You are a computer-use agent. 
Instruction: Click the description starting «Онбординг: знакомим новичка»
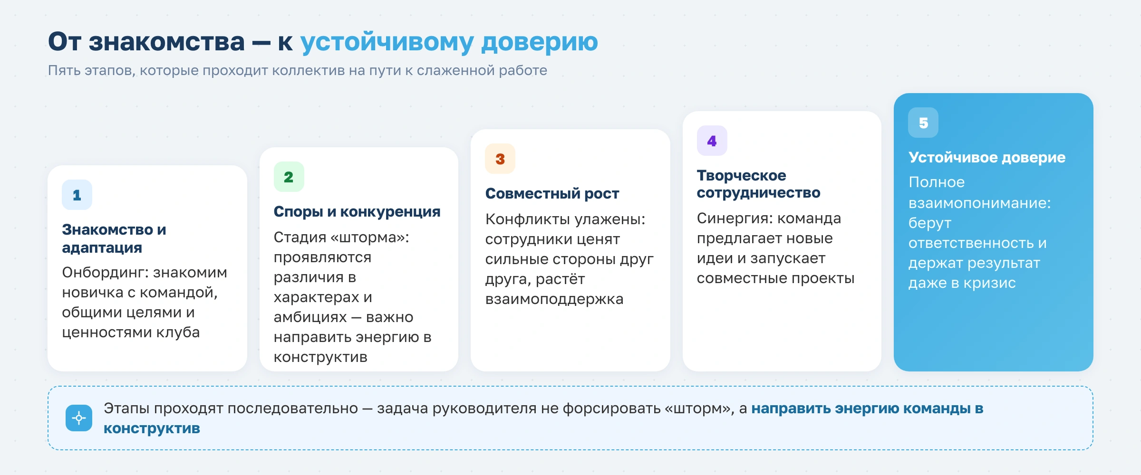coord(145,303)
